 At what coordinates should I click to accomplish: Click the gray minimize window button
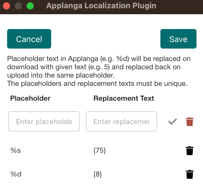[18, 6]
